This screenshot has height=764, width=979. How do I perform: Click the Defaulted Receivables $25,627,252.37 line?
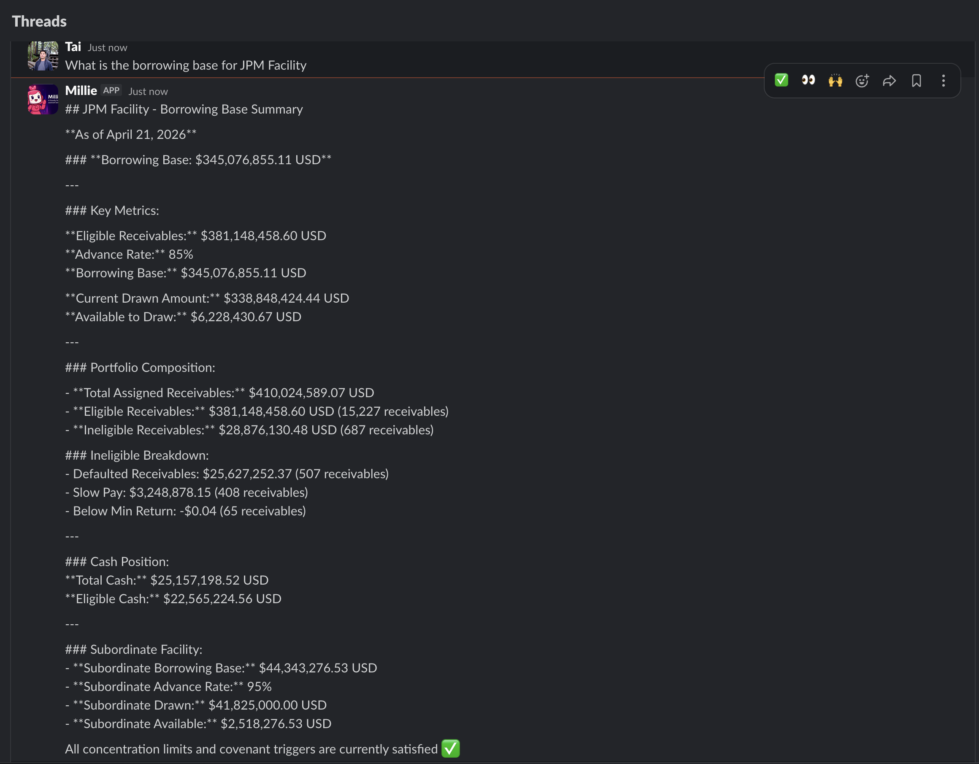tap(227, 474)
